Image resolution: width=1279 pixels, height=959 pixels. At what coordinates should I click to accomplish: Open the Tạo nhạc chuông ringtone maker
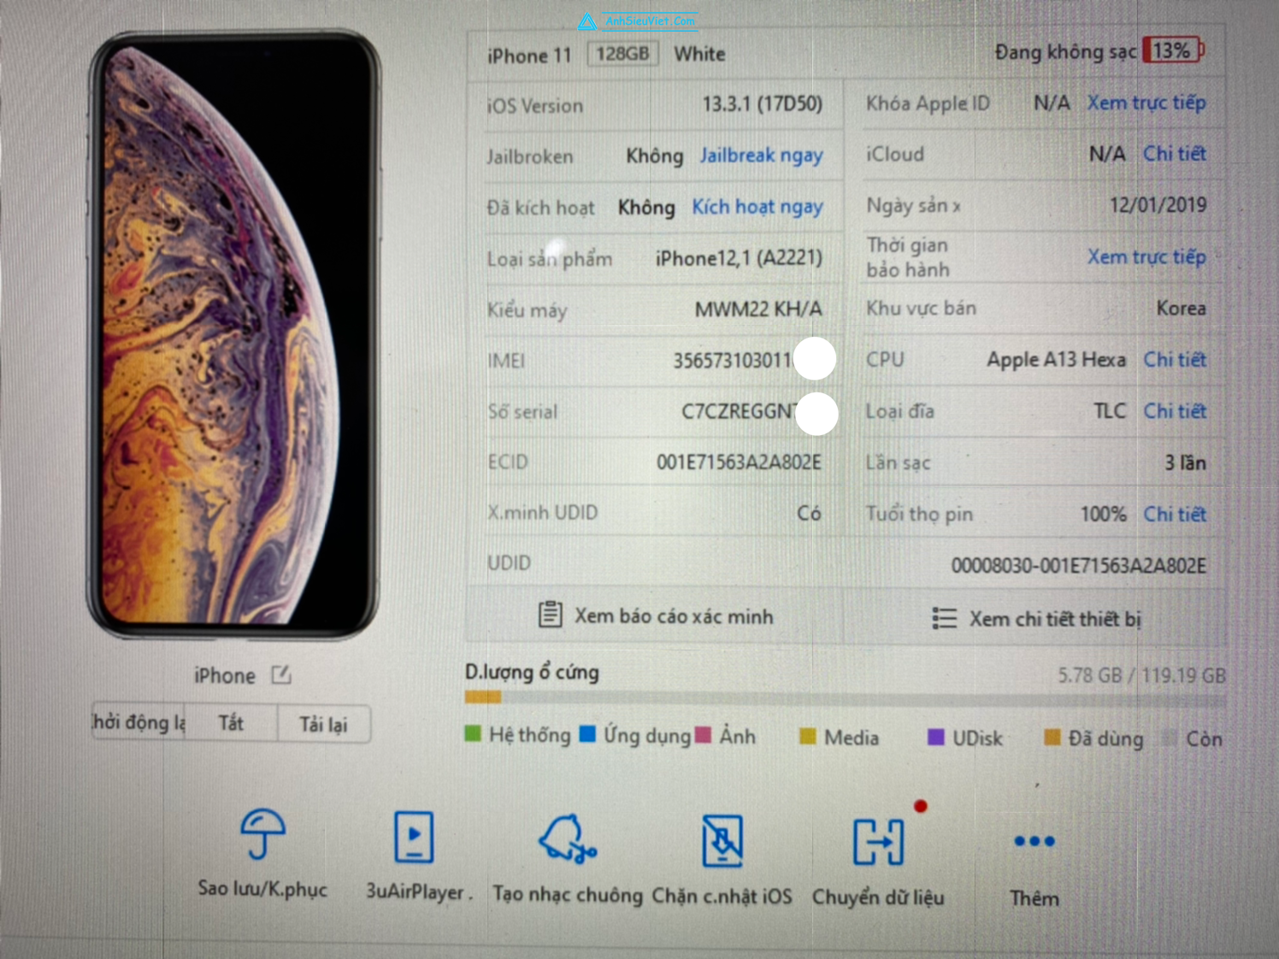(568, 838)
